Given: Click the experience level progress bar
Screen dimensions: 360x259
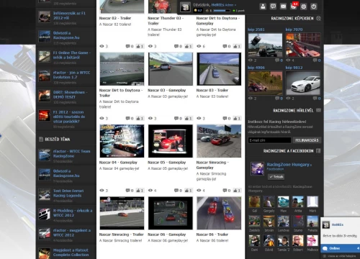Looking at the screenshot, I should point(221,11).
